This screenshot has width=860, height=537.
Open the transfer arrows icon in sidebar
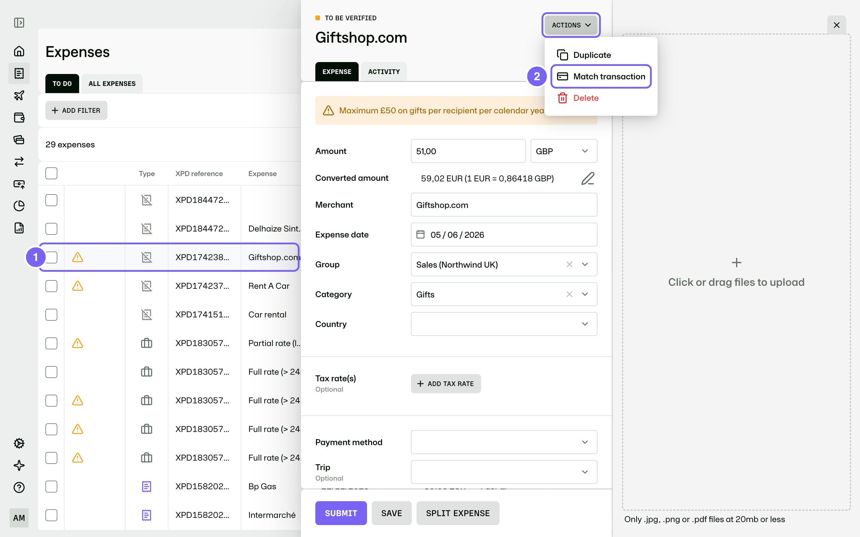[19, 162]
